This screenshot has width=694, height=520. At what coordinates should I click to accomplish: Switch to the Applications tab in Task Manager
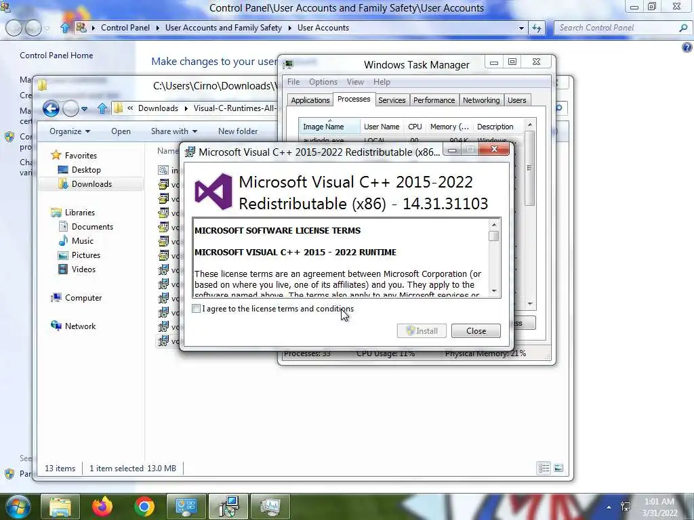coord(310,100)
